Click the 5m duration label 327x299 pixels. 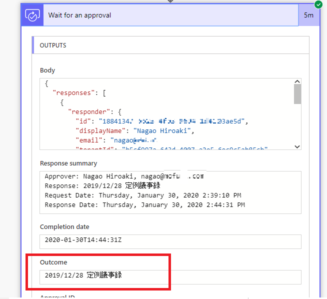(308, 15)
